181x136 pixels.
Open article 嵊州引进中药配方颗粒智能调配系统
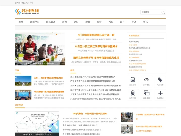[149, 129]
